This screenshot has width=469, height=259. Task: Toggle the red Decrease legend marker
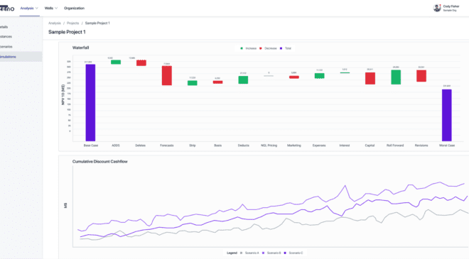[261, 48]
